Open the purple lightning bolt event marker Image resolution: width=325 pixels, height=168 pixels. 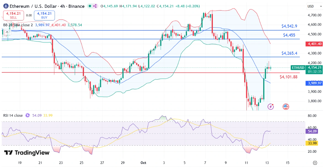[x=271, y=107]
